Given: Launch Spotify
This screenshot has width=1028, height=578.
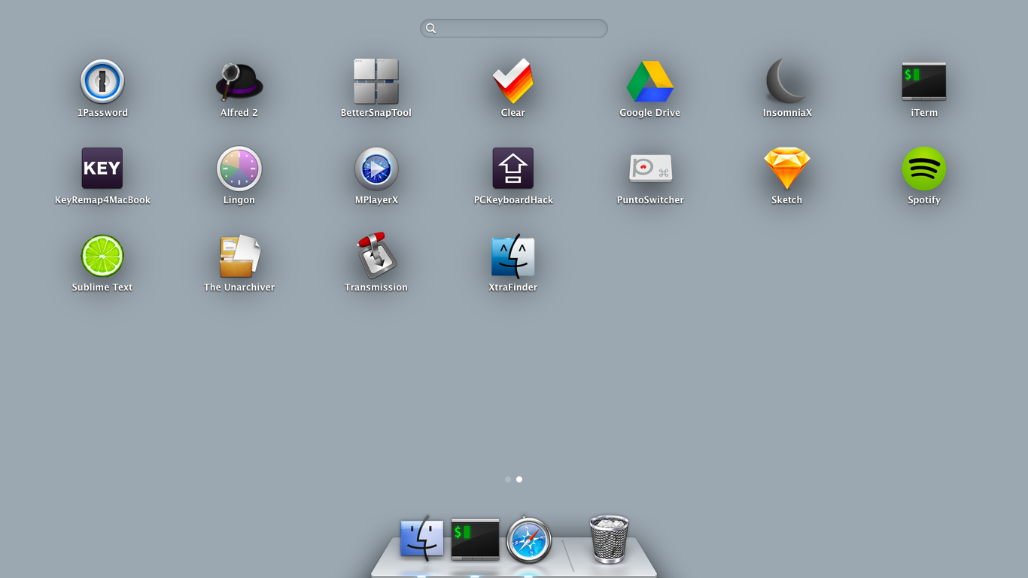Looking at the screenshot, I should [x=924, y=169].
